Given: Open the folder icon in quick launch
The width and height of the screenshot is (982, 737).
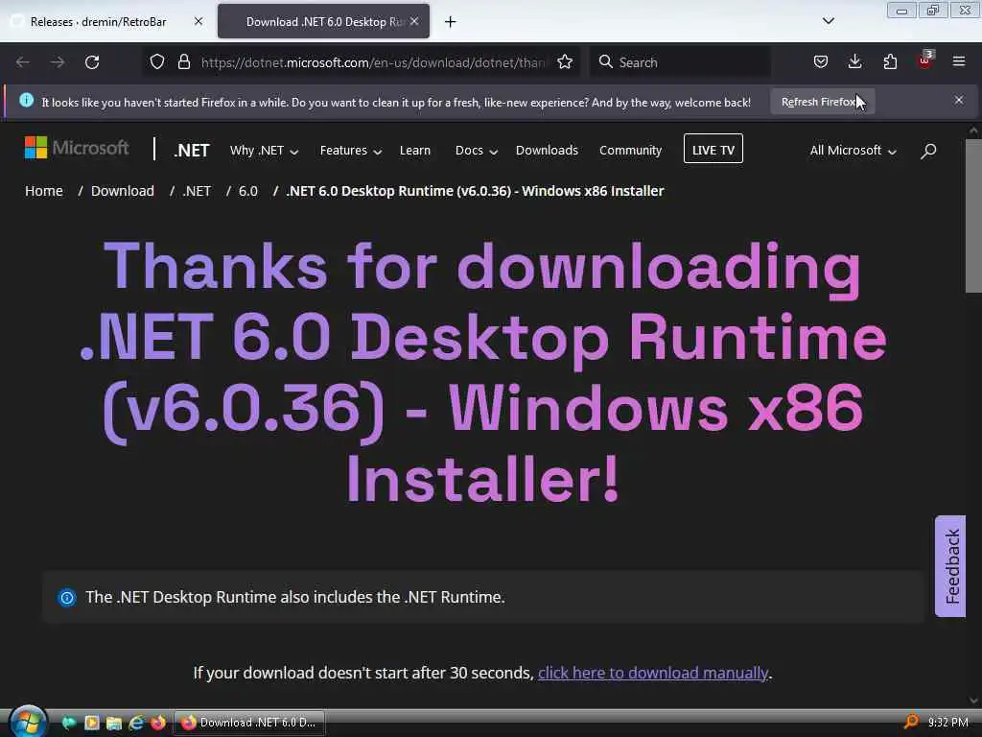Looking at the screenshot, I should pos(113,723).
